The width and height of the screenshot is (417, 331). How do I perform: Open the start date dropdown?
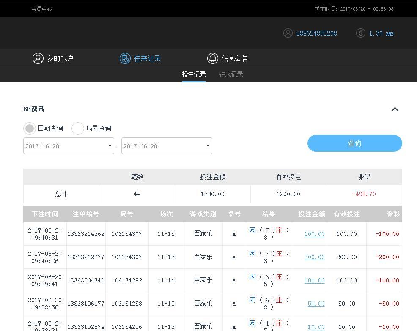pyautogui.click(x=69, y=146)
